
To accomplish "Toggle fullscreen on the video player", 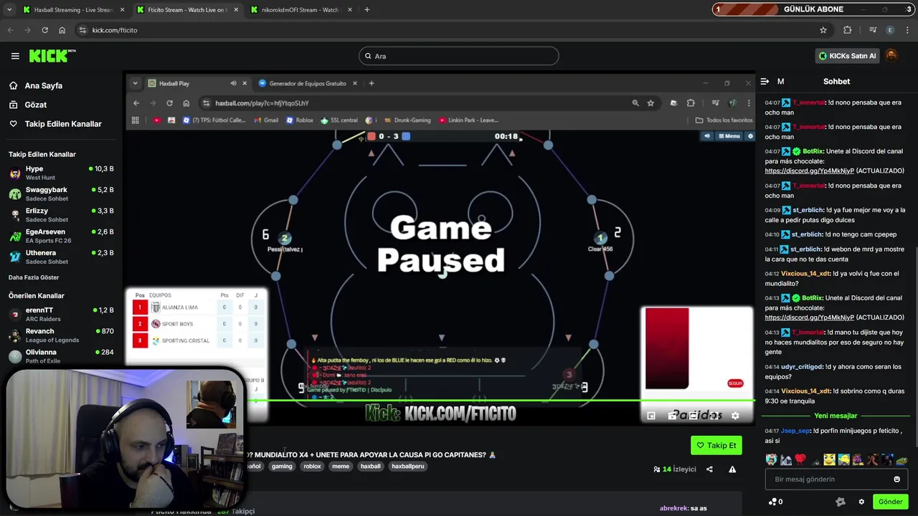I will click(714, 416).
